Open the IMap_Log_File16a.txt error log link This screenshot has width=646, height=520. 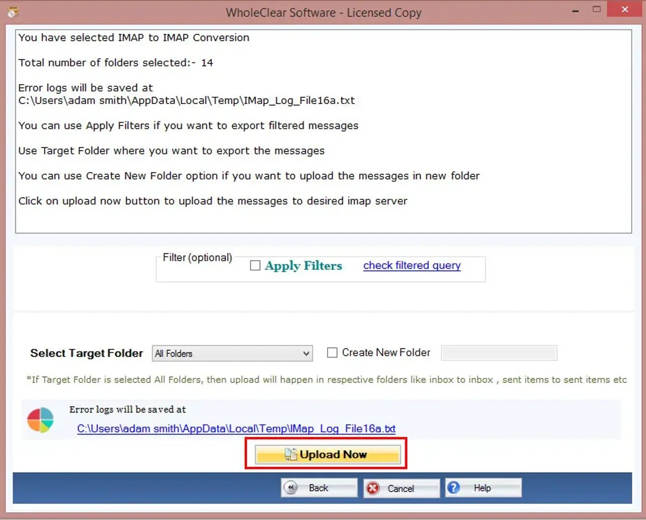pos(236,429)
